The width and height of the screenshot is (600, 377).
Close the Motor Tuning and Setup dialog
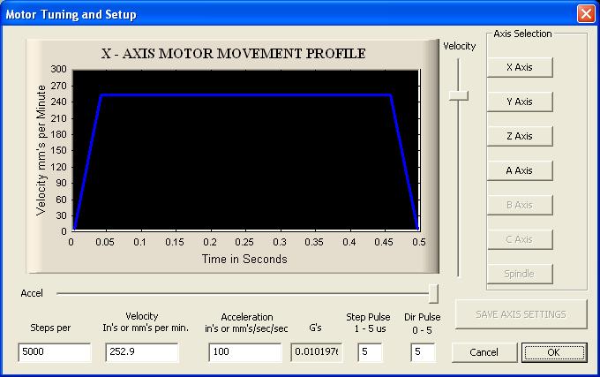tap(585, 14)
